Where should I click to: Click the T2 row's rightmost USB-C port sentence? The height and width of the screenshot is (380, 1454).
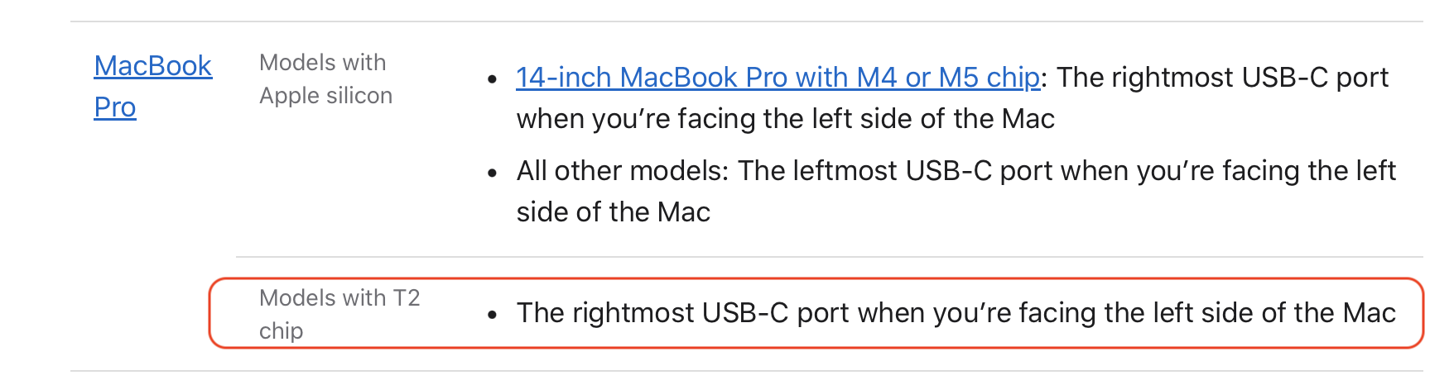[956, 313]
